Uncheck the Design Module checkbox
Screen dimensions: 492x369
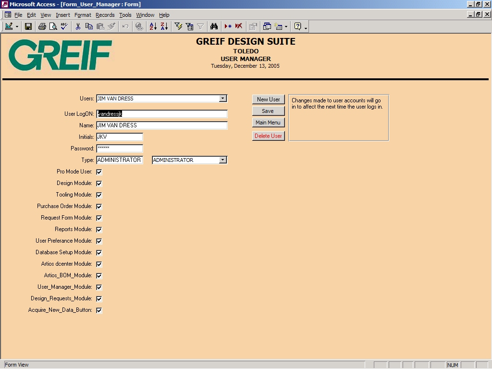99,183
